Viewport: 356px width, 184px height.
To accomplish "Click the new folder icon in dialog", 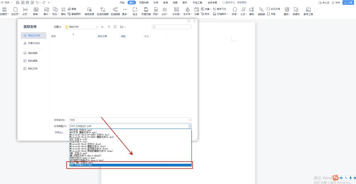I will click(x=115, y=27).
